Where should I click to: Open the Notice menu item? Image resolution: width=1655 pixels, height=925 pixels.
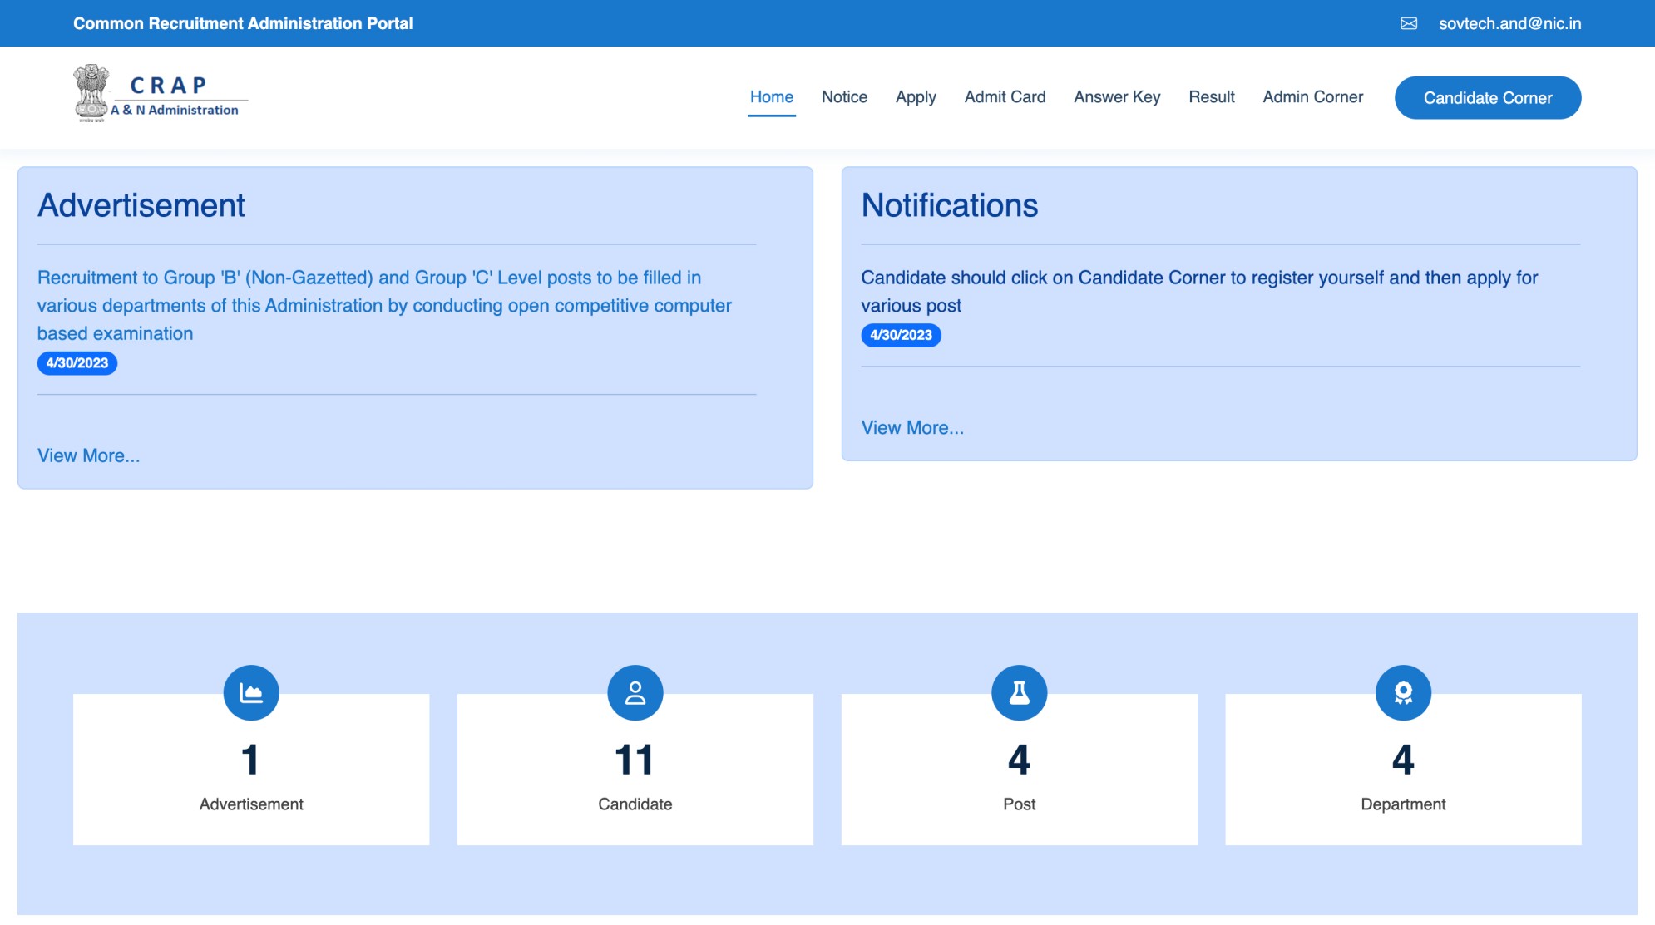point(844,97)
